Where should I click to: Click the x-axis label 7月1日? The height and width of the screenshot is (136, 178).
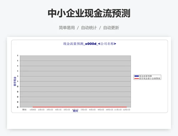84,110
